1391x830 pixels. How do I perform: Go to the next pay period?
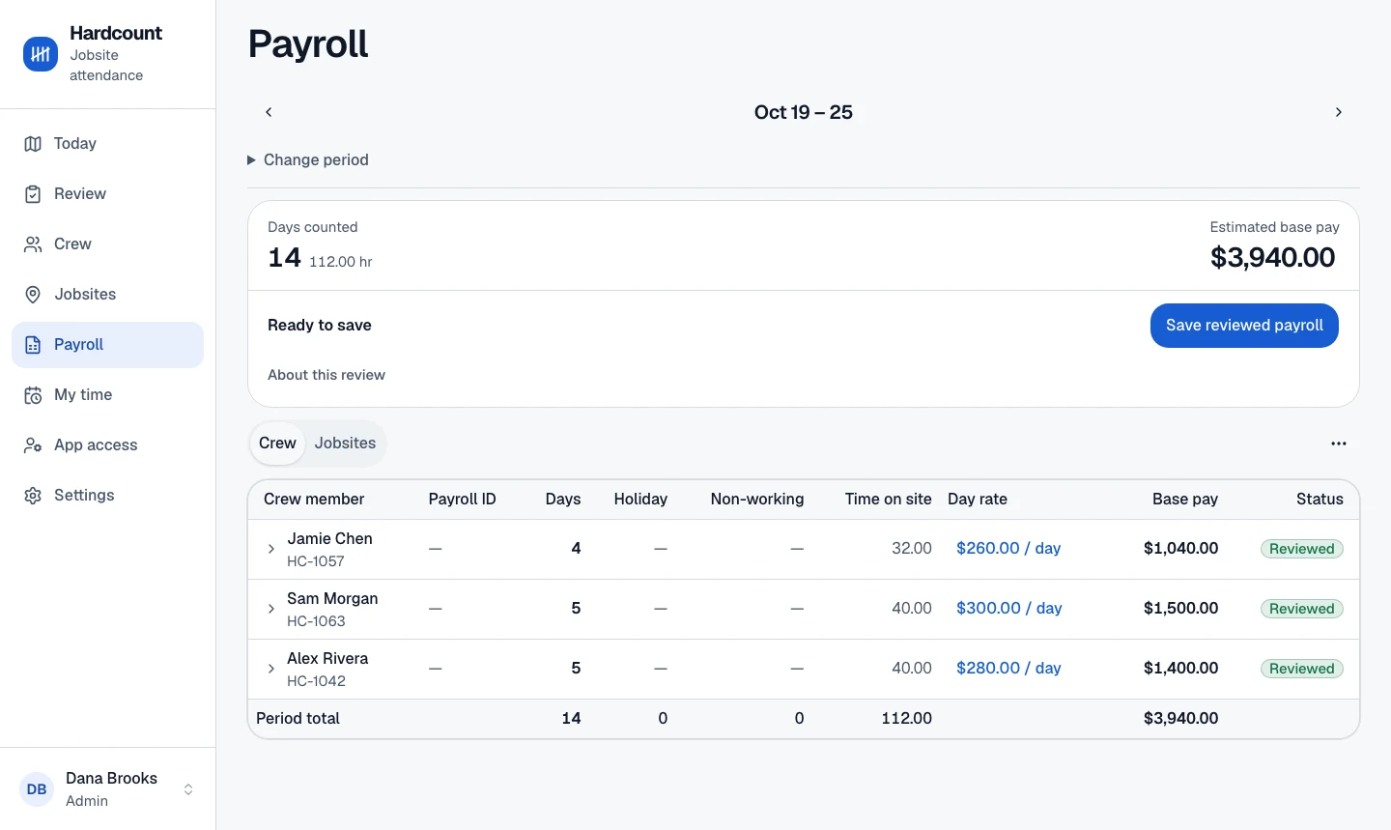point(1339,112)
